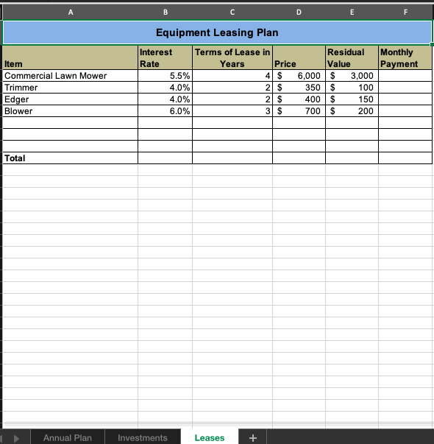Select column D header
This screenshot has height=444, width=434.
pyautogui.click(x=299, y=13)
